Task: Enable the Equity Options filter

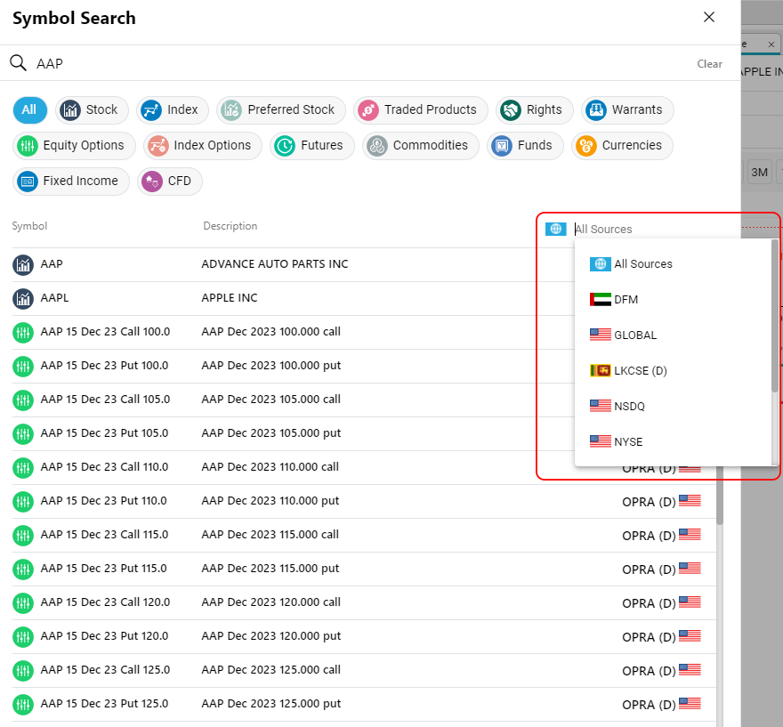Action: coord(74,145)
